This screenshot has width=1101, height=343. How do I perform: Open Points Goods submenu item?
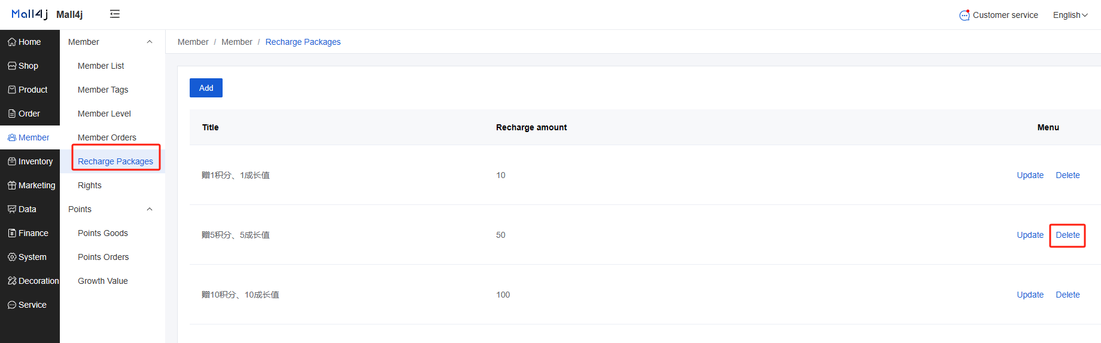coord(103,233)
